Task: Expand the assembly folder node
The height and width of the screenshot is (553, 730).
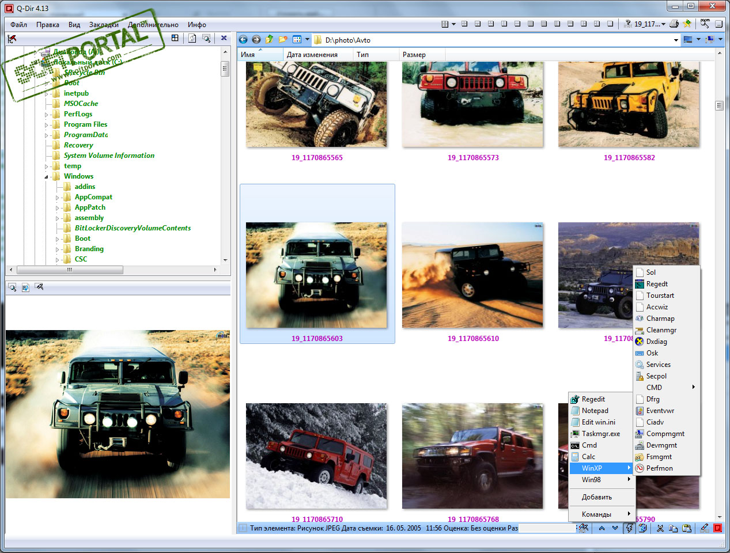Action: [x=57, y=218]
